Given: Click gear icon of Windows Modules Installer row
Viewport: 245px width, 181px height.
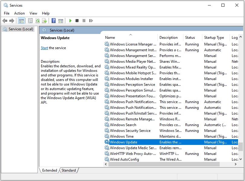Looking at the screenshot, I should click(x=107, y=79).
